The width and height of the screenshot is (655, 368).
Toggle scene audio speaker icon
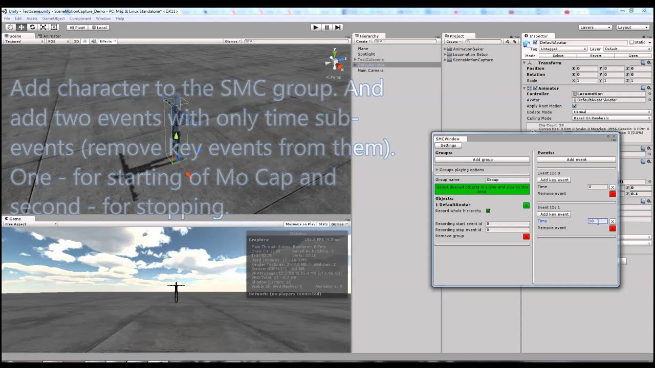click(x=93, y=41)
